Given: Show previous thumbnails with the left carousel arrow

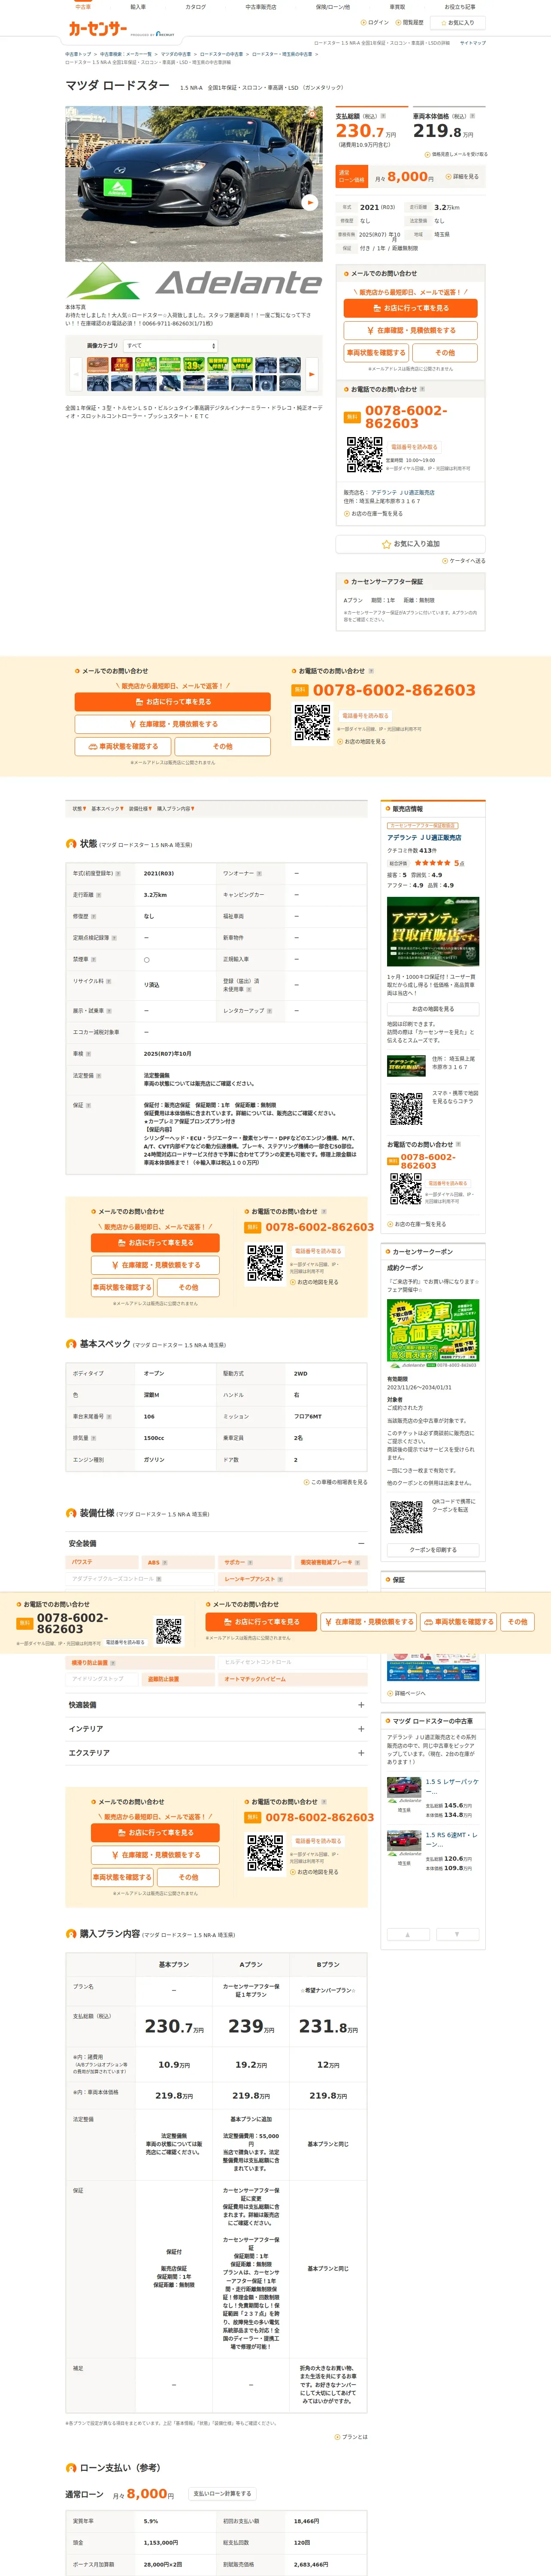Looking at the screenshot, I should pyautogui.click(x=76, y=373).
